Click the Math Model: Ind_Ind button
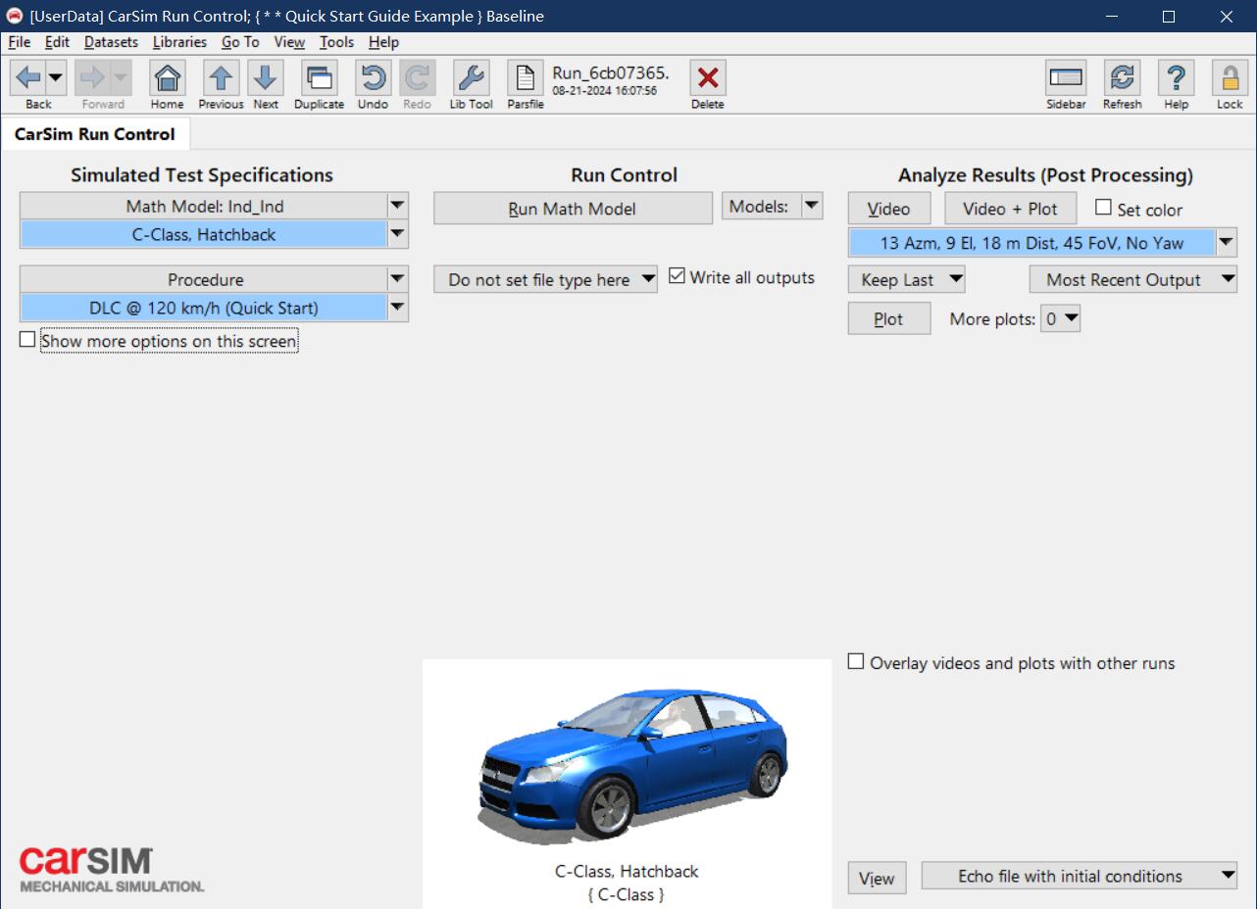The height and width of the screenshot is (909, 1257). tap(204, 206)
